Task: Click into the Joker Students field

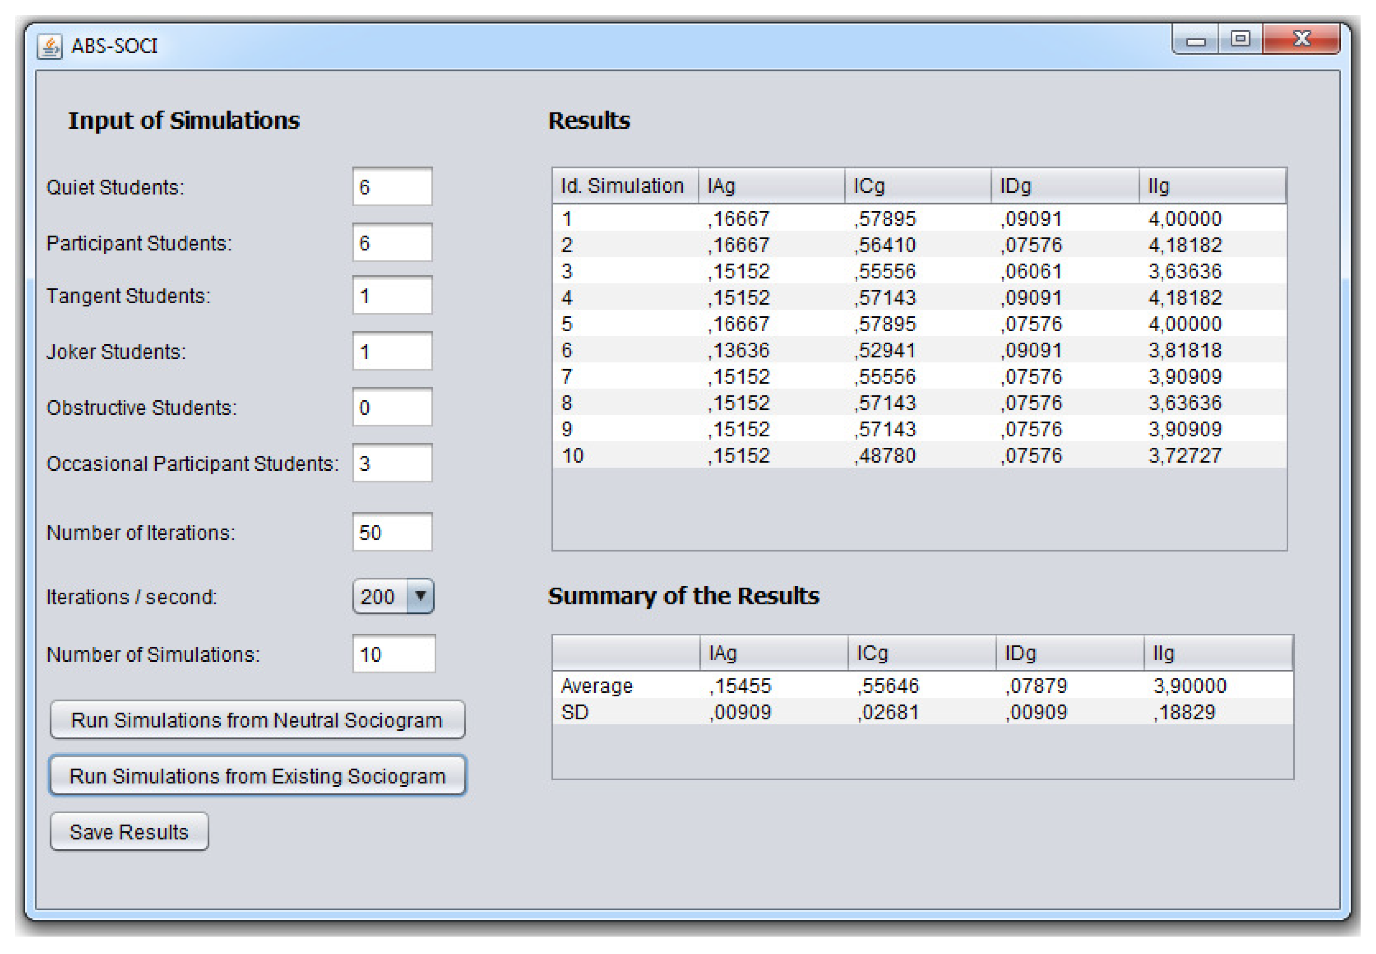Action: pyautogui.click(x=392, y=352)
